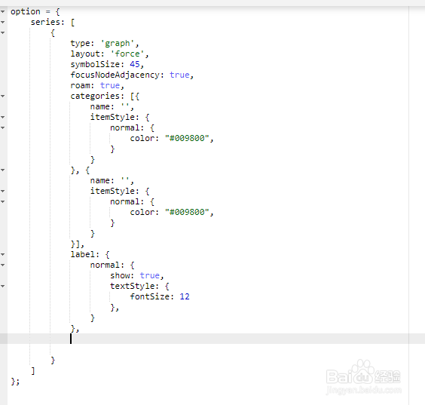This screenshot has height=405, width=425.
Task: Collapse the fold arrow beside 'series: ['
Action: (x=3, y=22)
